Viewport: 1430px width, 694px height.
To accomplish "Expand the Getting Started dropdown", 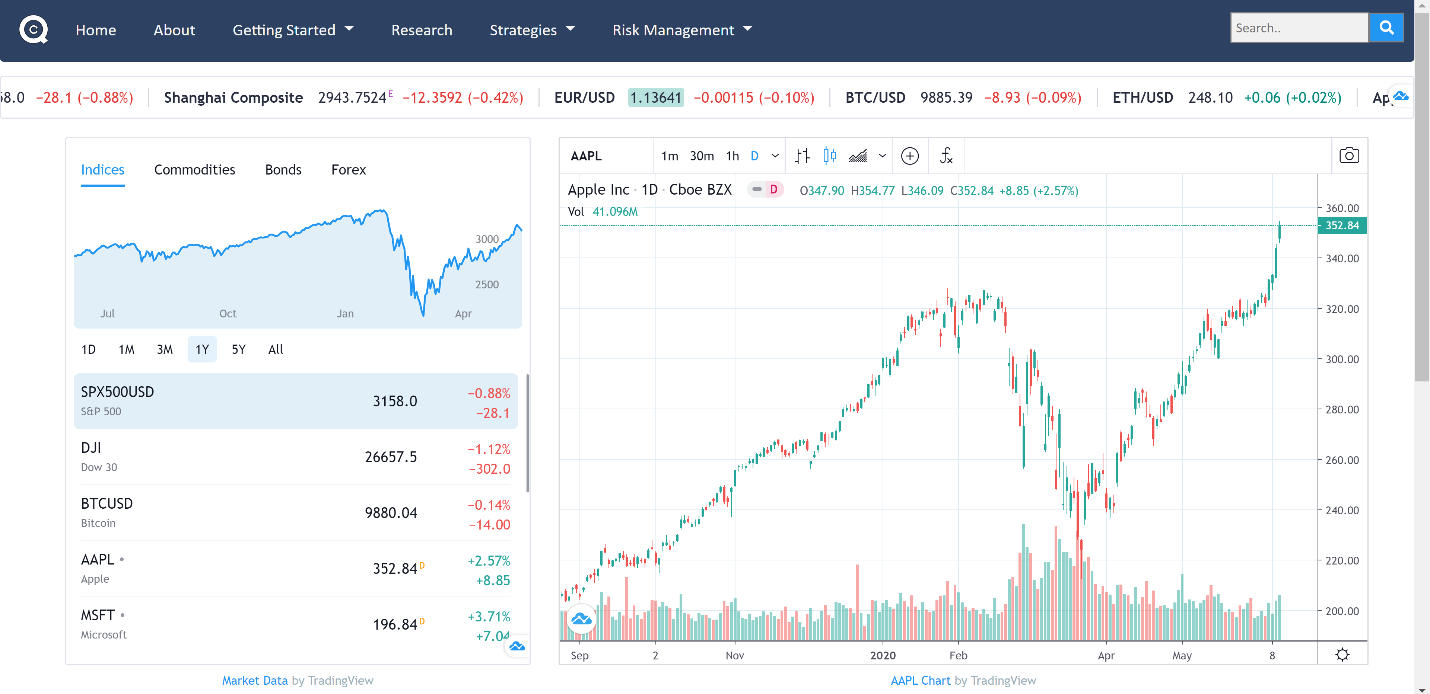I will tap(293, 30).
